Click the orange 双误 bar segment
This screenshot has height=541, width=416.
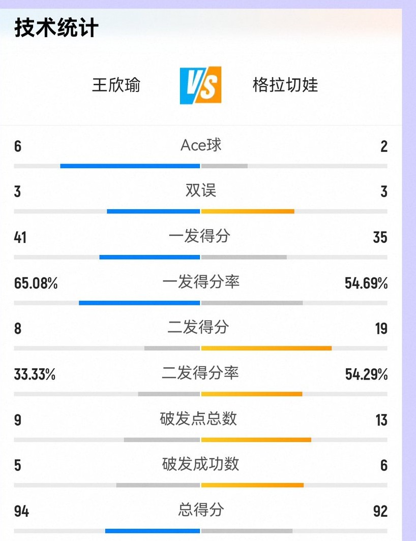pyautogui.click(x=248, y=211)
